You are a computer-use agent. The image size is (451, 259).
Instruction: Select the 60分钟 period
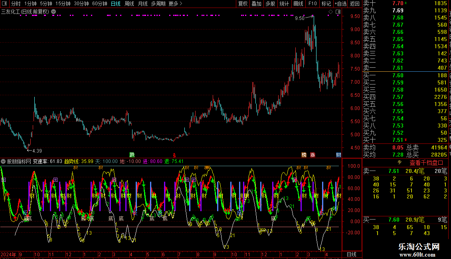pos(99,4)
